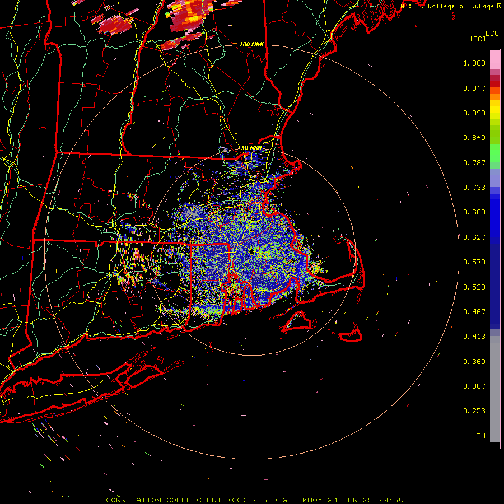Select the 0.520 scale label
504x504 pixels.
[x=474, y=287]
